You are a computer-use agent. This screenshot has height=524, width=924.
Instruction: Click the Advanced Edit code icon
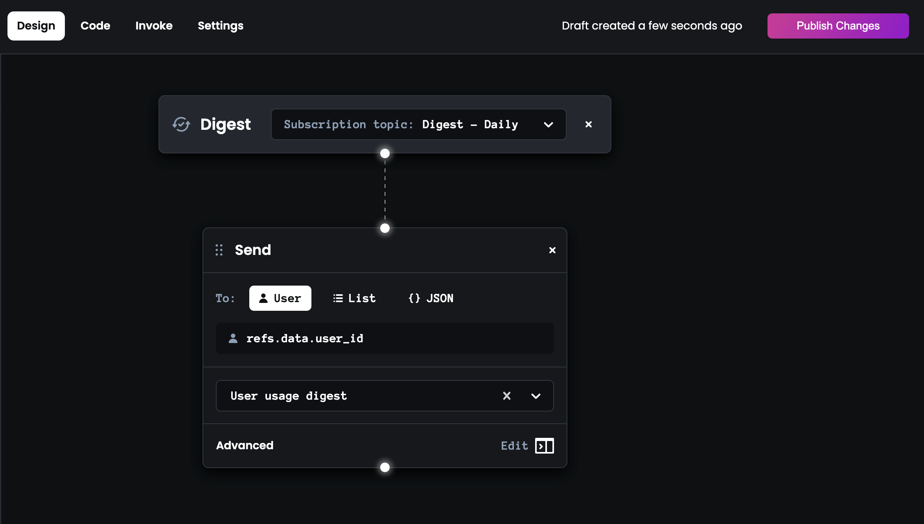(545, 445)
